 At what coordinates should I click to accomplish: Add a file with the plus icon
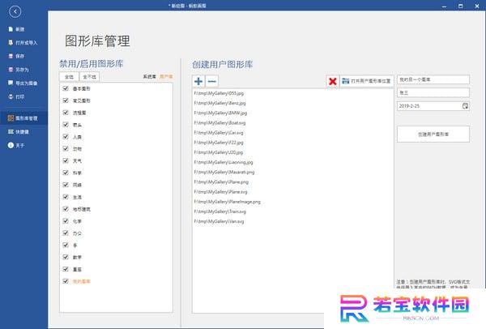click(198, 81)
